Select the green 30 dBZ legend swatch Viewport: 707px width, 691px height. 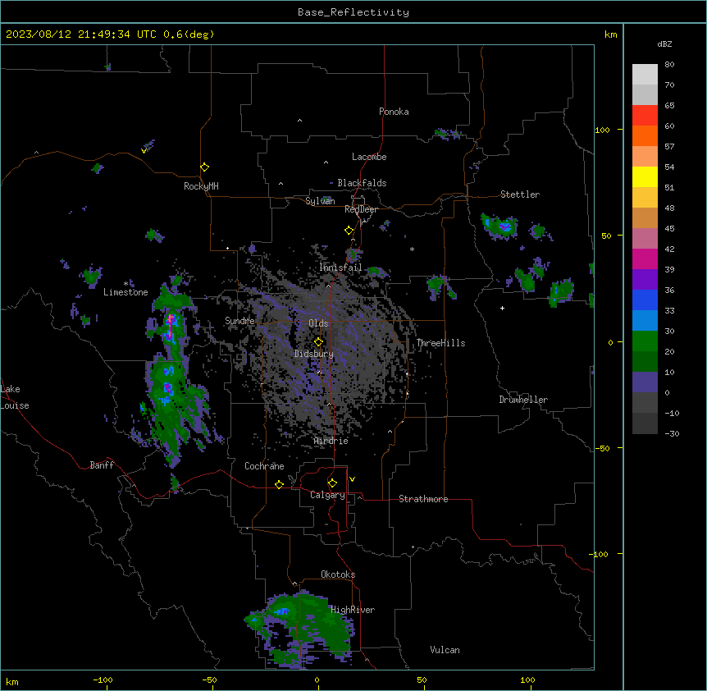(x=645, y=341)
